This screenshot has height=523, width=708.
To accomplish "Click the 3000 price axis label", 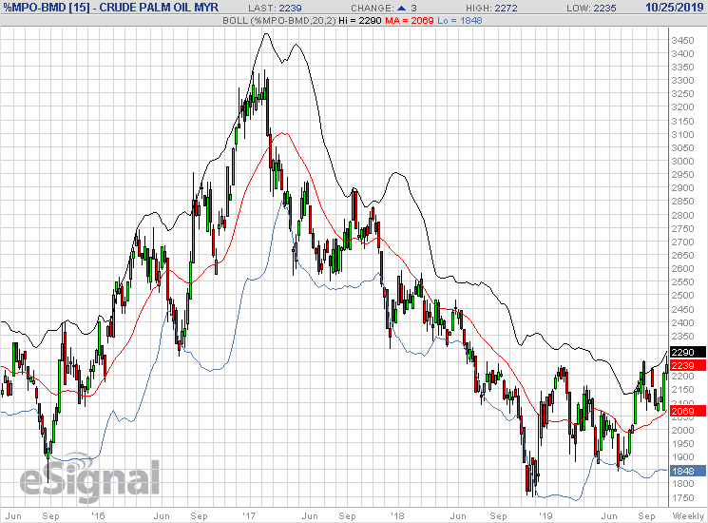I will coord(682,162).
